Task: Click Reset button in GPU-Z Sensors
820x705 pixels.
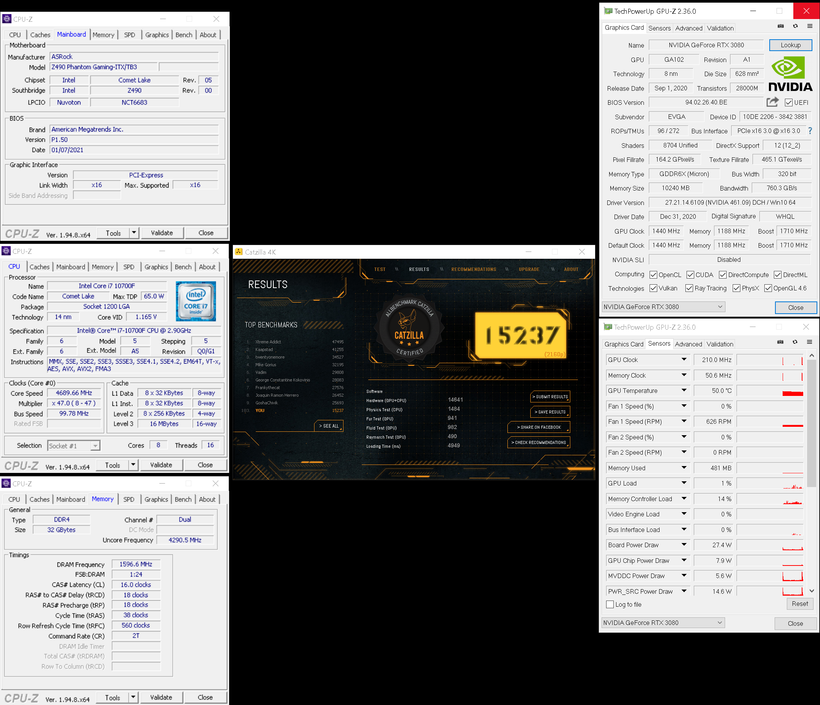Action: coord(800,604)
